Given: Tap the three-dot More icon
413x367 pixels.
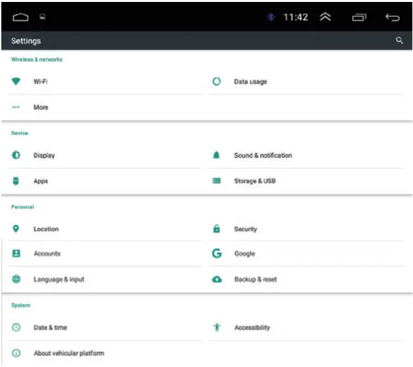Looking at the screenshot, I should [16, 107].
